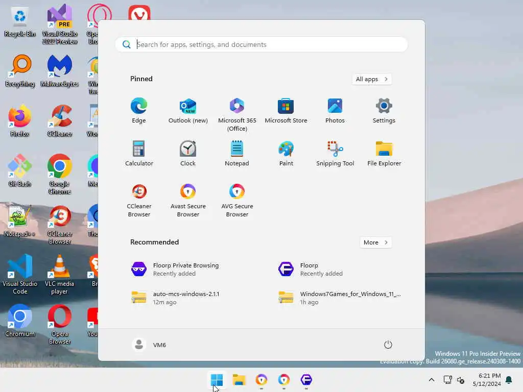Launch AVG Secure Browser pinned app
The height and width of the screenshot is (392, 523).
[x=237, y=200]
